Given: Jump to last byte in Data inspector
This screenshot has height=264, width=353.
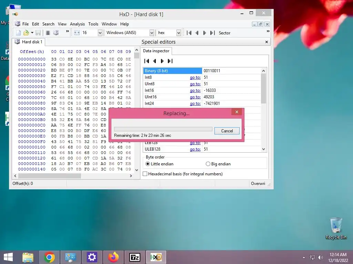Looking at the screenshot, I should pyautogui.click(x=170, y=61).
